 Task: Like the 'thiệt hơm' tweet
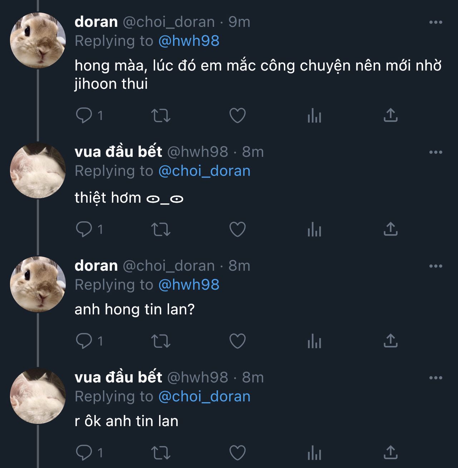237,229
